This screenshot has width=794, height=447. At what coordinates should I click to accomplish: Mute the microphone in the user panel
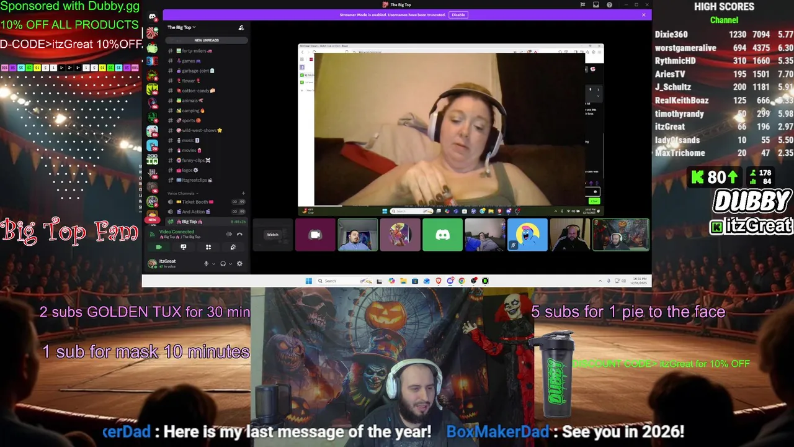click(x=206, y=264)
